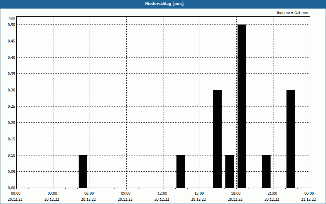326x204 pixels.
Task: Click the 0,45 y-axis value
Action: tap(11, 41)
